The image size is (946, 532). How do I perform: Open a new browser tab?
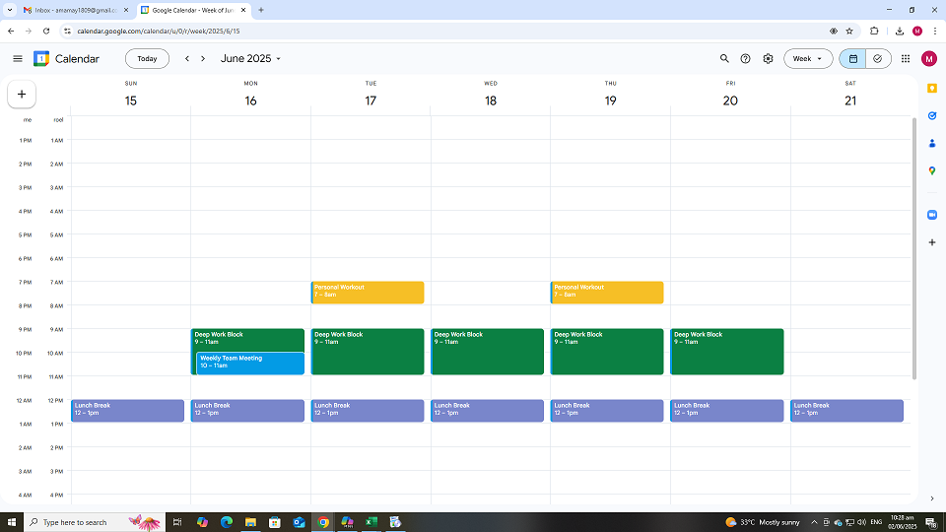click(x=261, y=10)
